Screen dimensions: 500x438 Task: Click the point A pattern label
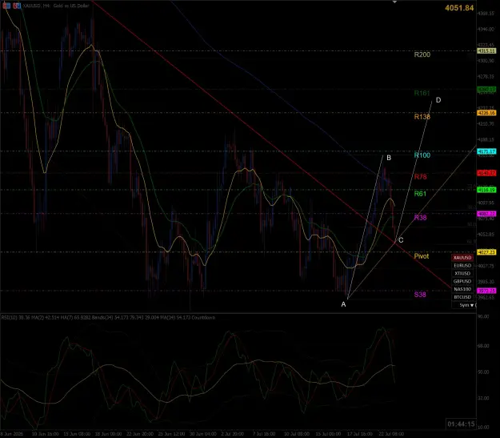(x=343, y=304)
